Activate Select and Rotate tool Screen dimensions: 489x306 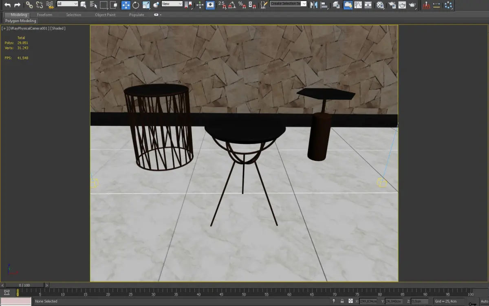tap(136, 5)
